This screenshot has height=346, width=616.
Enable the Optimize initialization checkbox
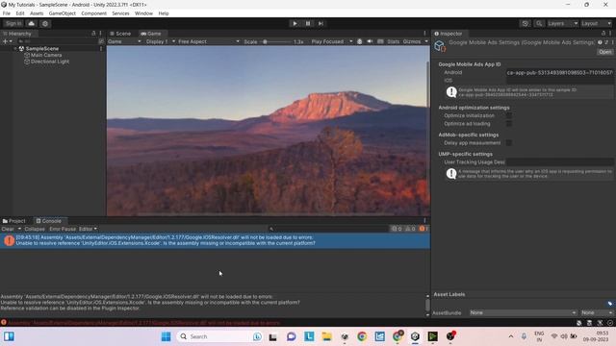pos(509,115)
